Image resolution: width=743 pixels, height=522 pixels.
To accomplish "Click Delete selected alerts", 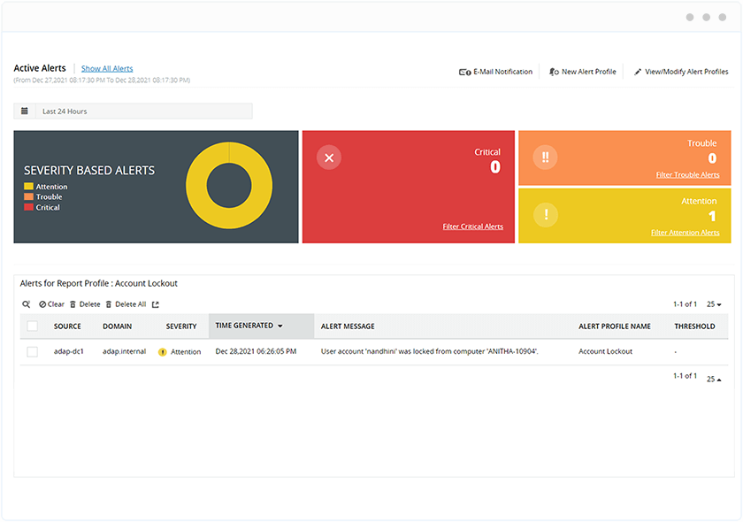I will (85, 304).
